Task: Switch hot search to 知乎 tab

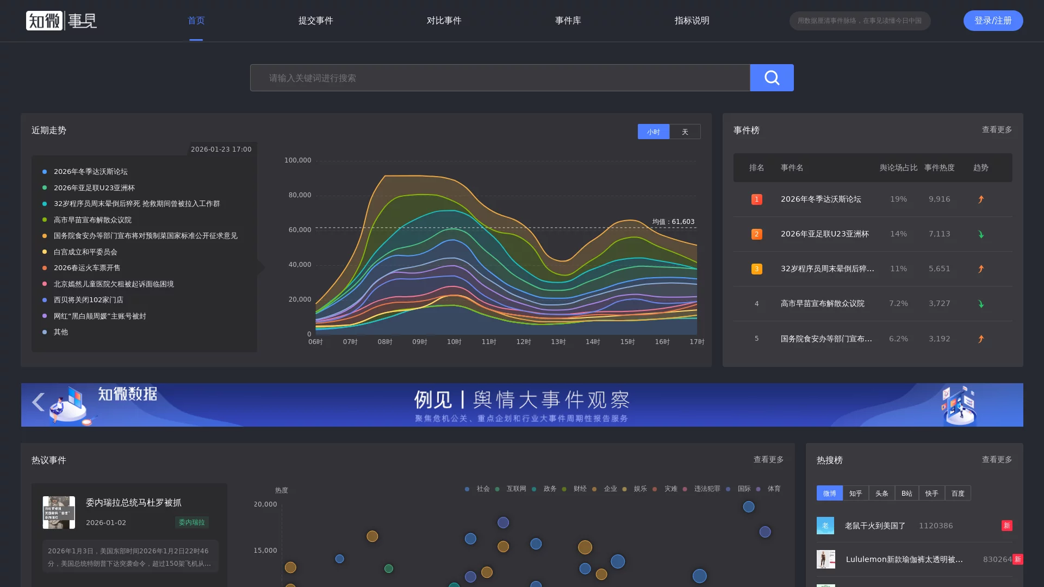Action: tap(855, 493)
